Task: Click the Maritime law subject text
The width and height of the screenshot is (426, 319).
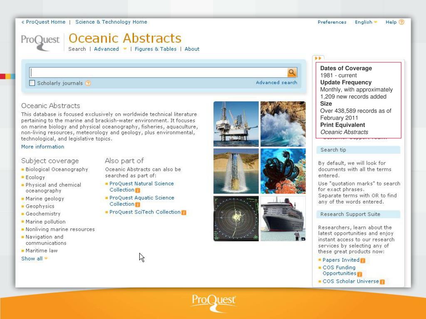Action: coord(42,250)
